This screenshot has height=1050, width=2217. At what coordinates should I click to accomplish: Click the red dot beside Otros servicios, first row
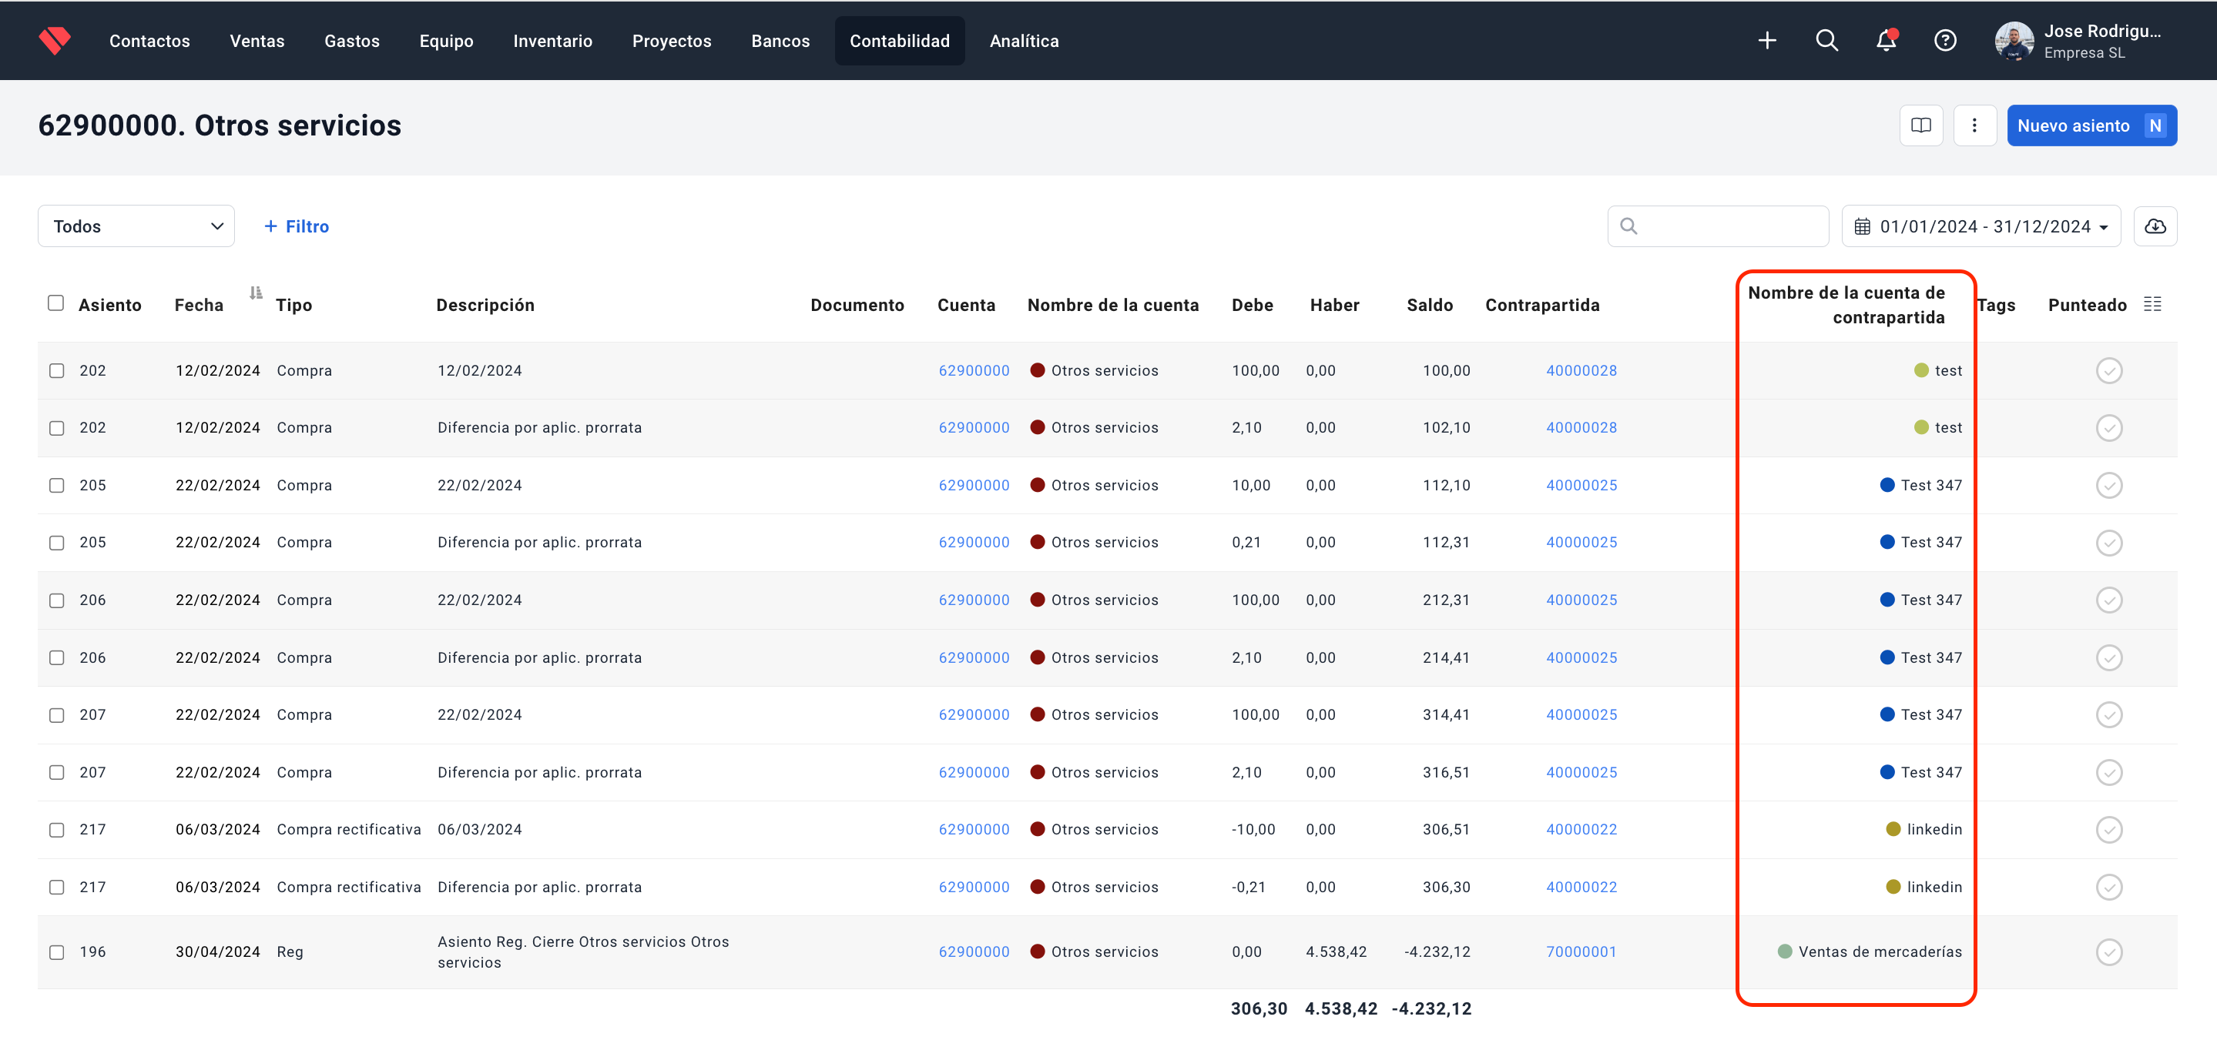pos(1037,370)
